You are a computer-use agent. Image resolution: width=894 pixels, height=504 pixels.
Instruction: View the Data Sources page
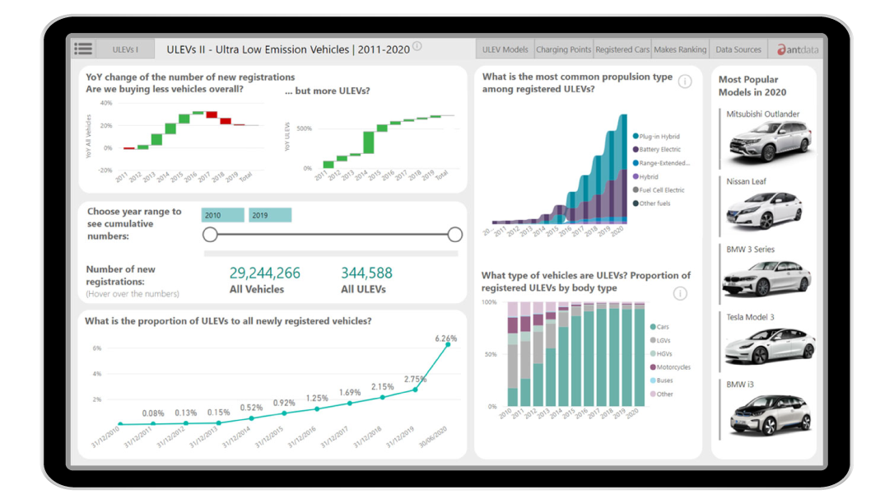(738, 49)
